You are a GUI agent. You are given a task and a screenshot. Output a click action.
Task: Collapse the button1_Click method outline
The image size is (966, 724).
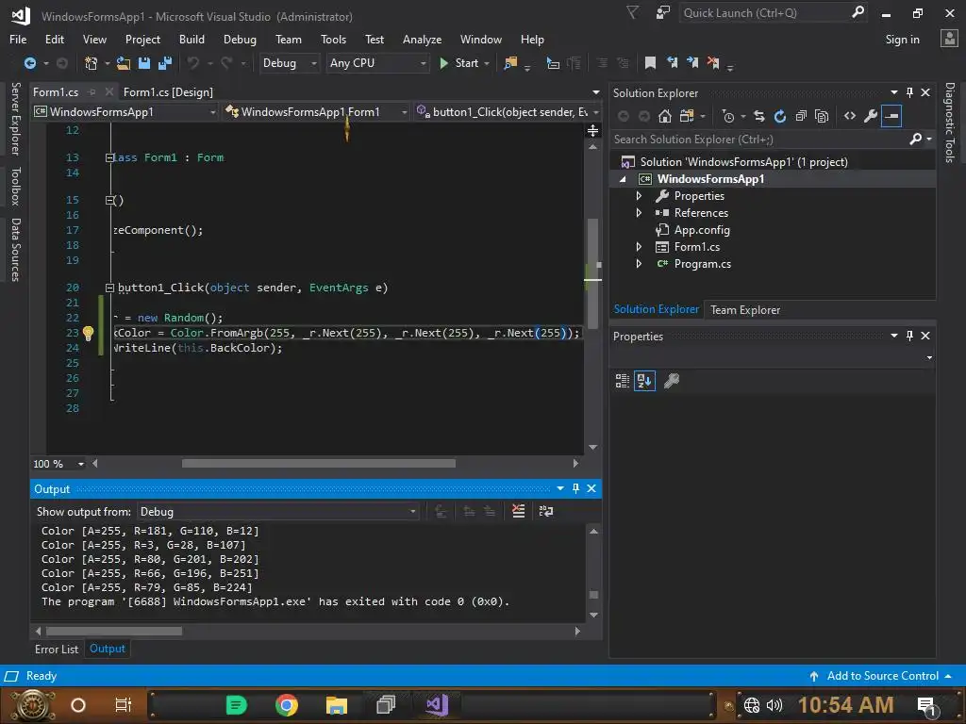(x=109, y=288)
